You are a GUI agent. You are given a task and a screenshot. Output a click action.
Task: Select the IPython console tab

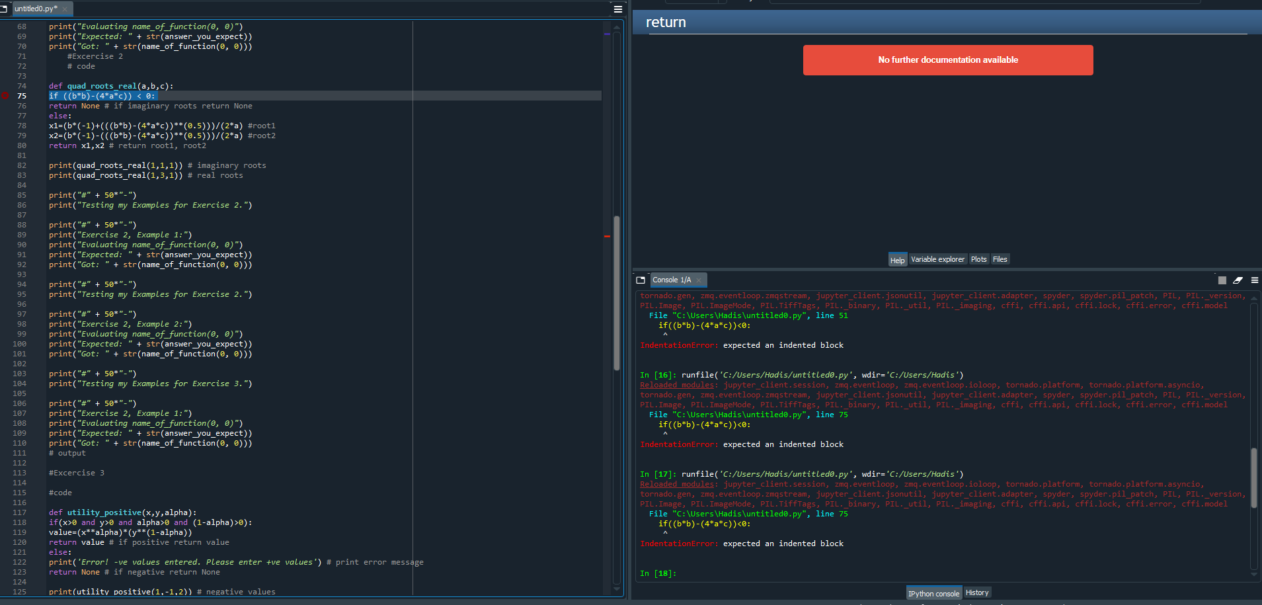pos(933,593)
